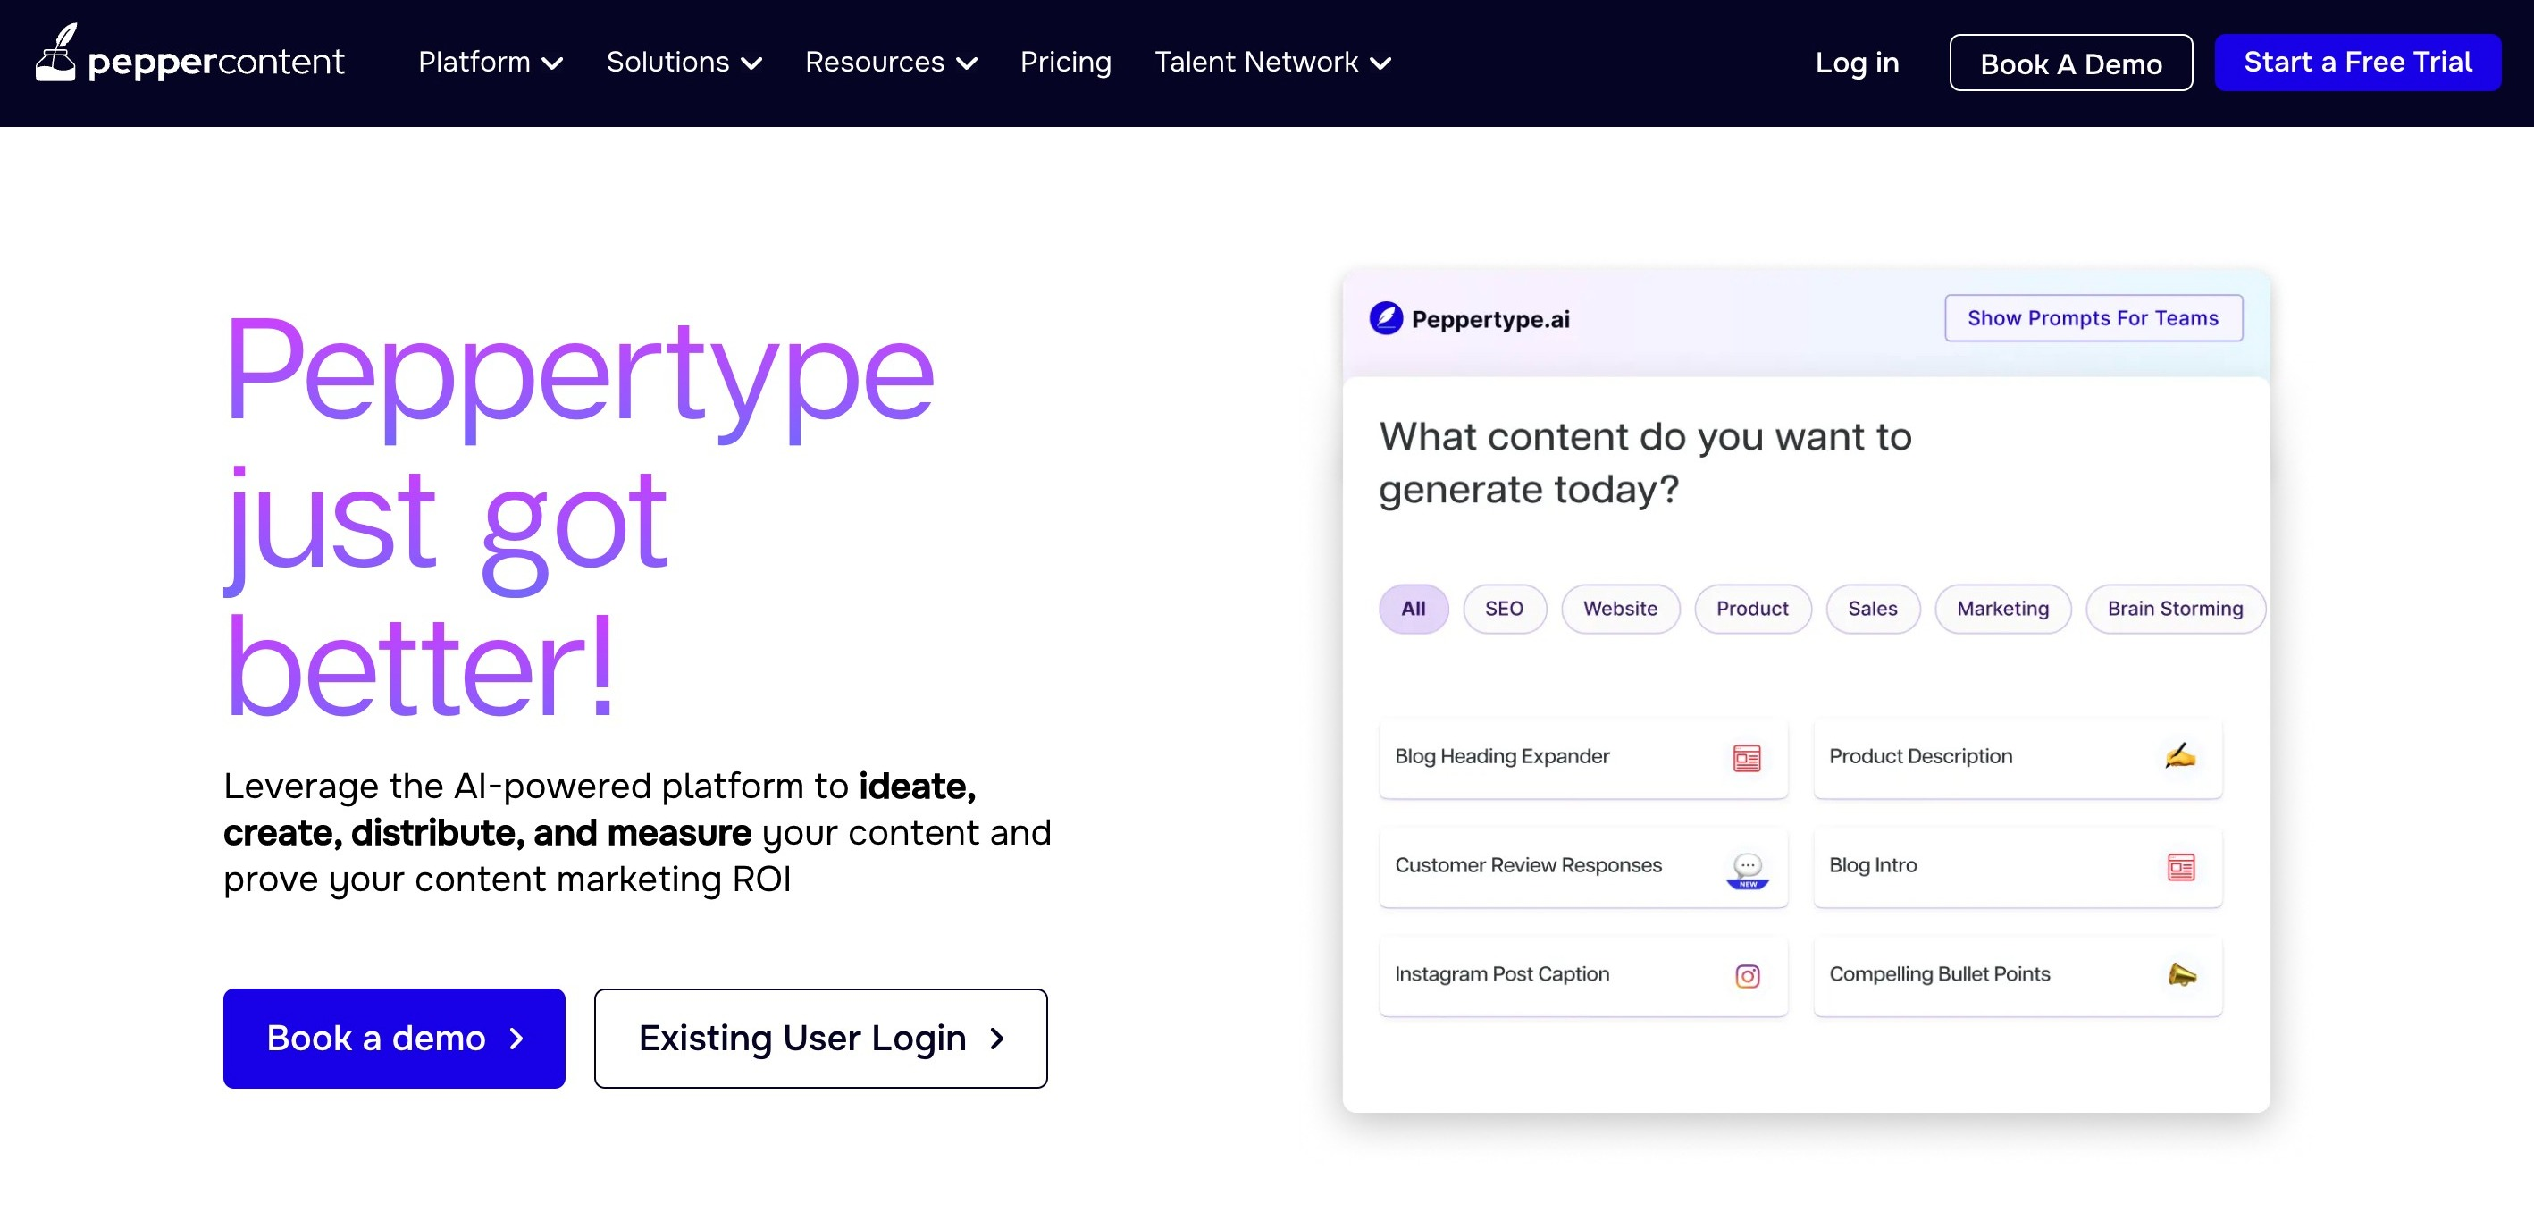Open the Talent Network menu
Viewport: 2534px width, 1212px height.
tap(1273, 62)
